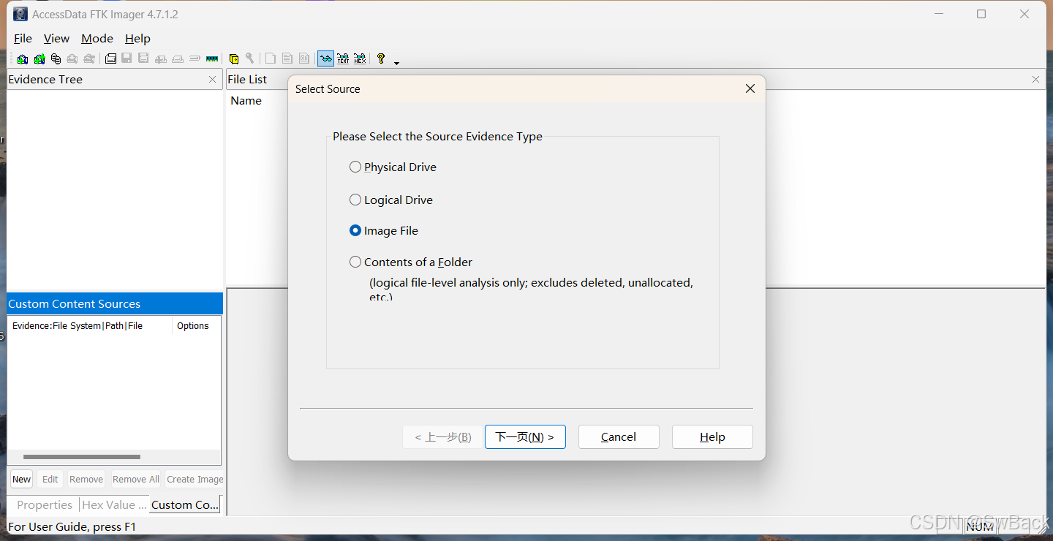The image size is (1053, 541).
Task: Toggle automatic file view glasses icon
Action: pyautogui.click(x=326, y=59)
